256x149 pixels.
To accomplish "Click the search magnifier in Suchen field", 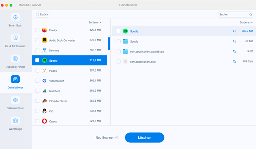I will pos(251,15).
